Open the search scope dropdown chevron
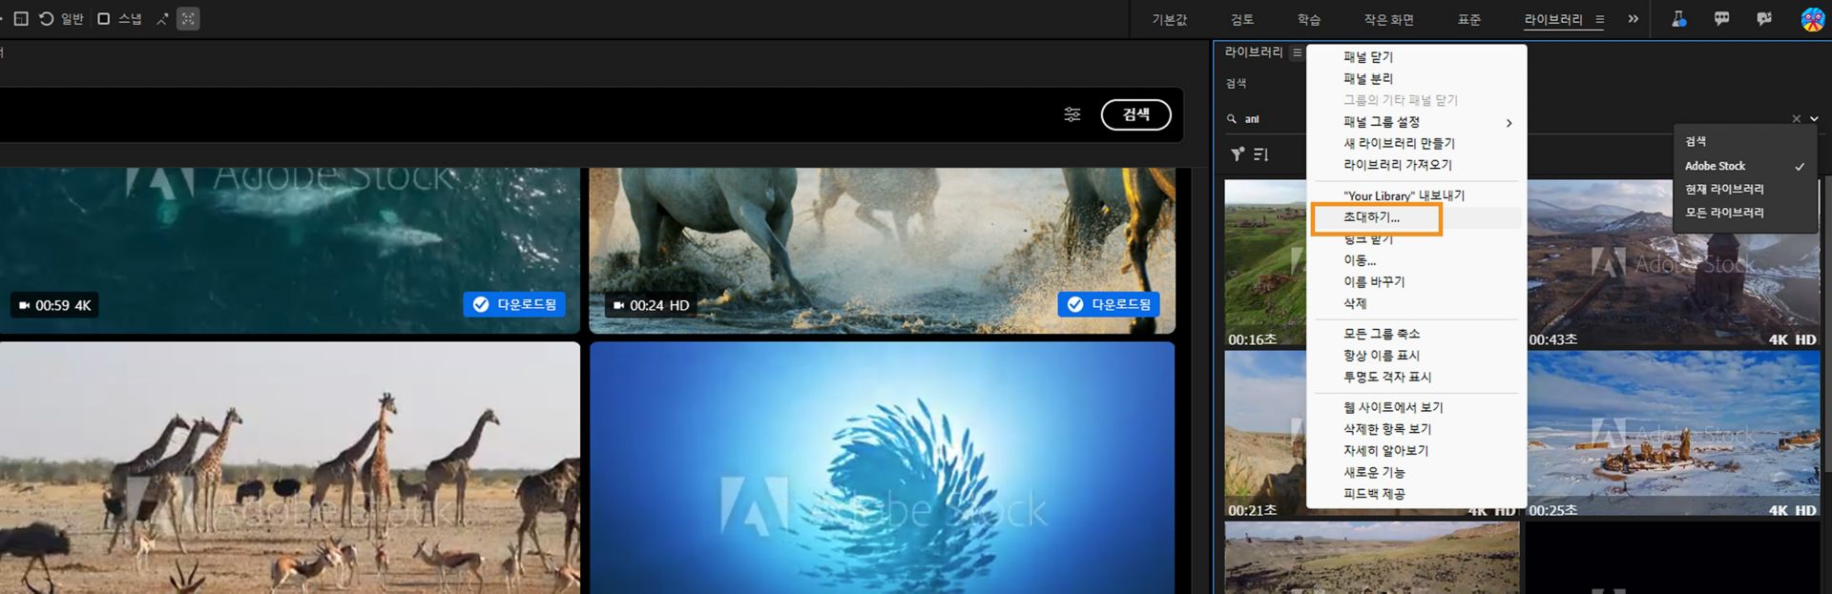 (x=1814, y=119)
